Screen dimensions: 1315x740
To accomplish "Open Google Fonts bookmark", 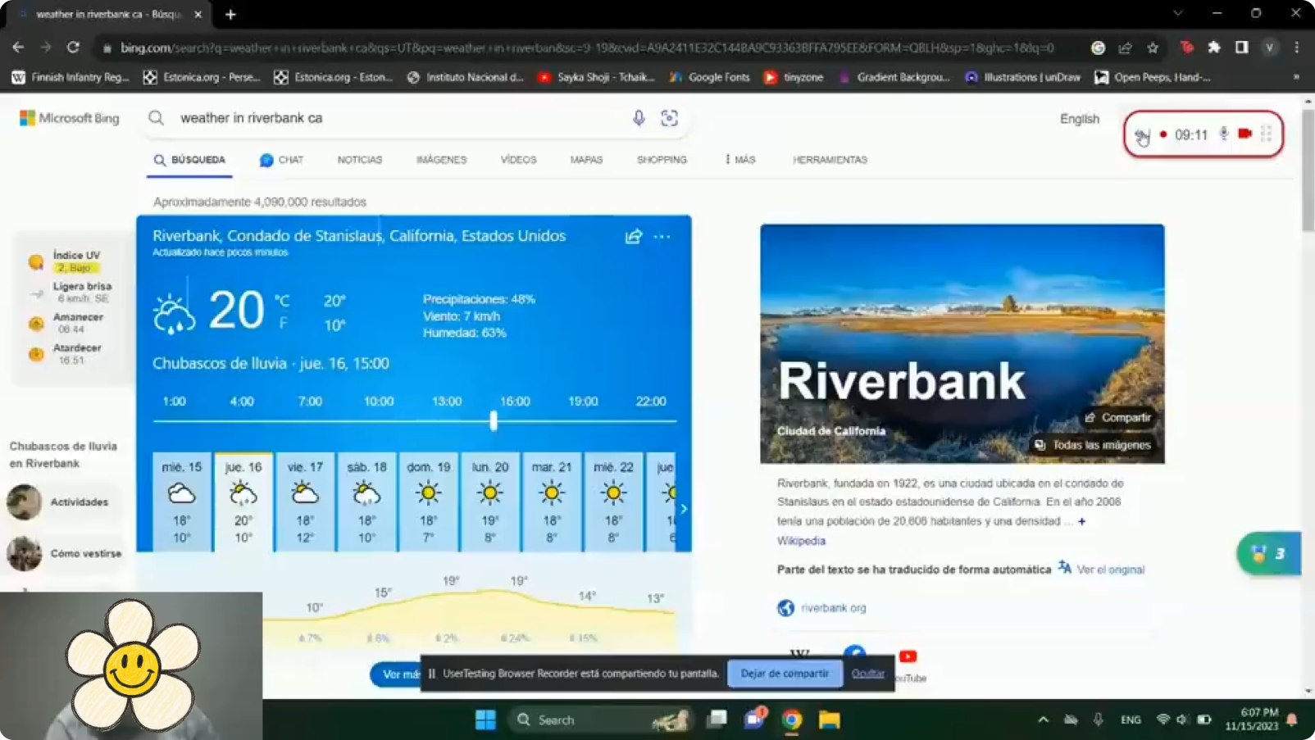I will click(x=709, y=77).
